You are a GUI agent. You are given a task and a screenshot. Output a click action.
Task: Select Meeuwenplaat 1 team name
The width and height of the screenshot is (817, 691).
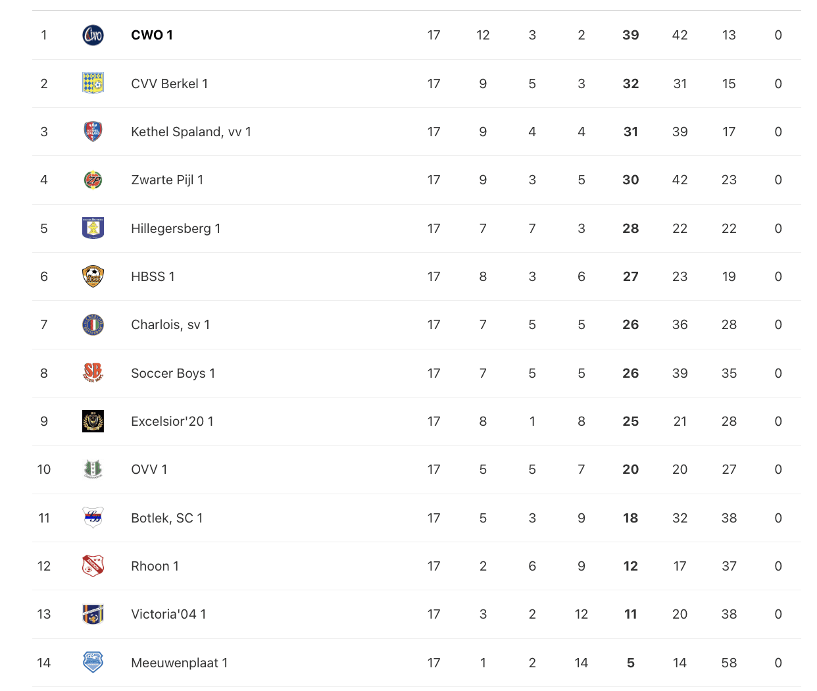click(180, 663)
